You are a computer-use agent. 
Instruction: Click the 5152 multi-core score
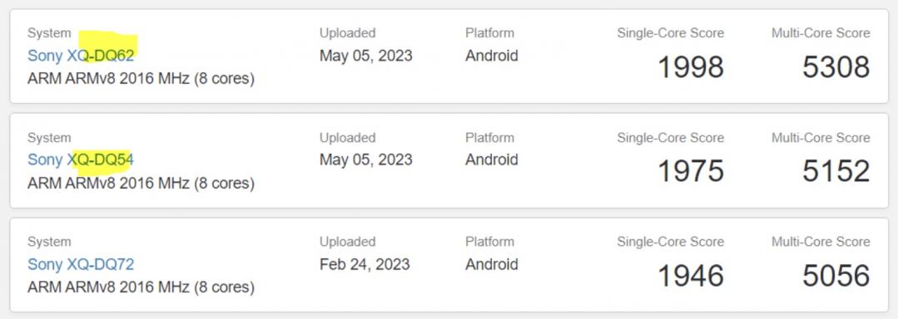click(836, 171)
